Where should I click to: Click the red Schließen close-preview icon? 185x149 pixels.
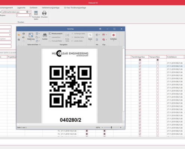coord(114,35)
